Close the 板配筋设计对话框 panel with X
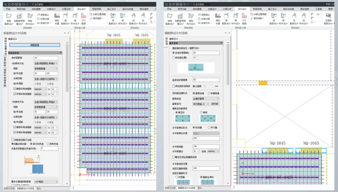Image resolution: width=338 pixels, height=192 pixels. click(68, 33)
